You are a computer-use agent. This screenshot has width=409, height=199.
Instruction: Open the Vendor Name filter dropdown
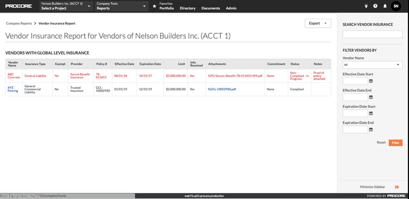pos(372,65)
